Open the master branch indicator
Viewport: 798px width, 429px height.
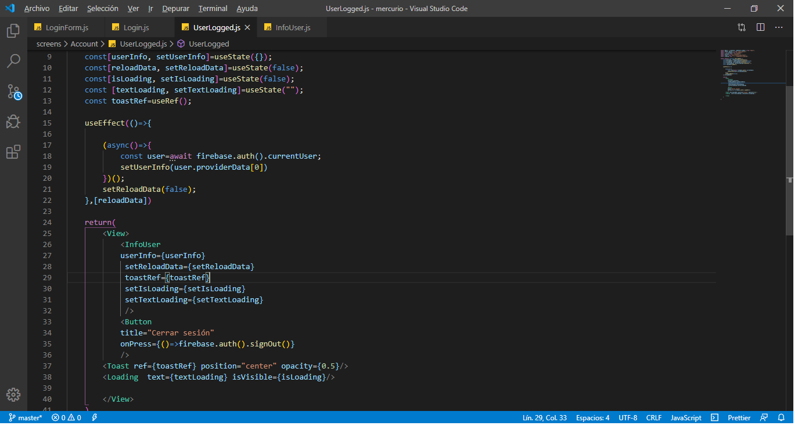pos(25,417)
